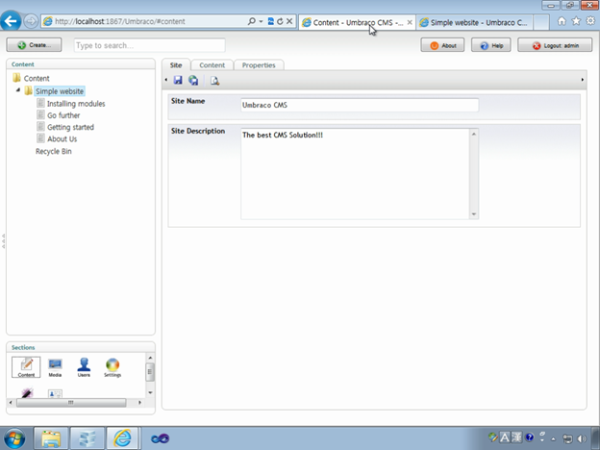Click the Internet Explorer taskbar icon
The image size is (600, 450).
[122, 438]
